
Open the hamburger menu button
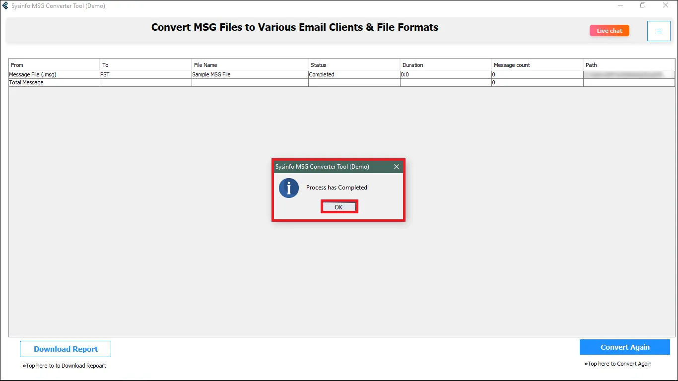pyautogui.click(x=659, y=31)
